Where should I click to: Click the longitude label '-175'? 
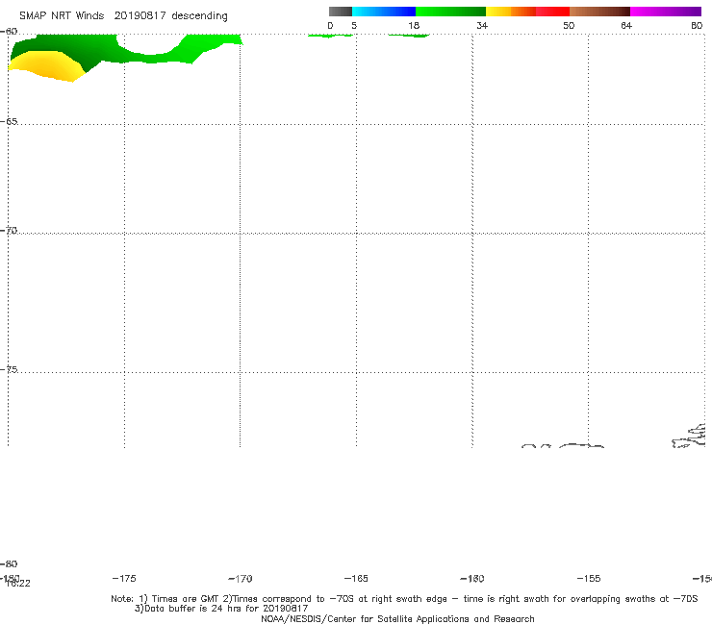click(124, 578)
